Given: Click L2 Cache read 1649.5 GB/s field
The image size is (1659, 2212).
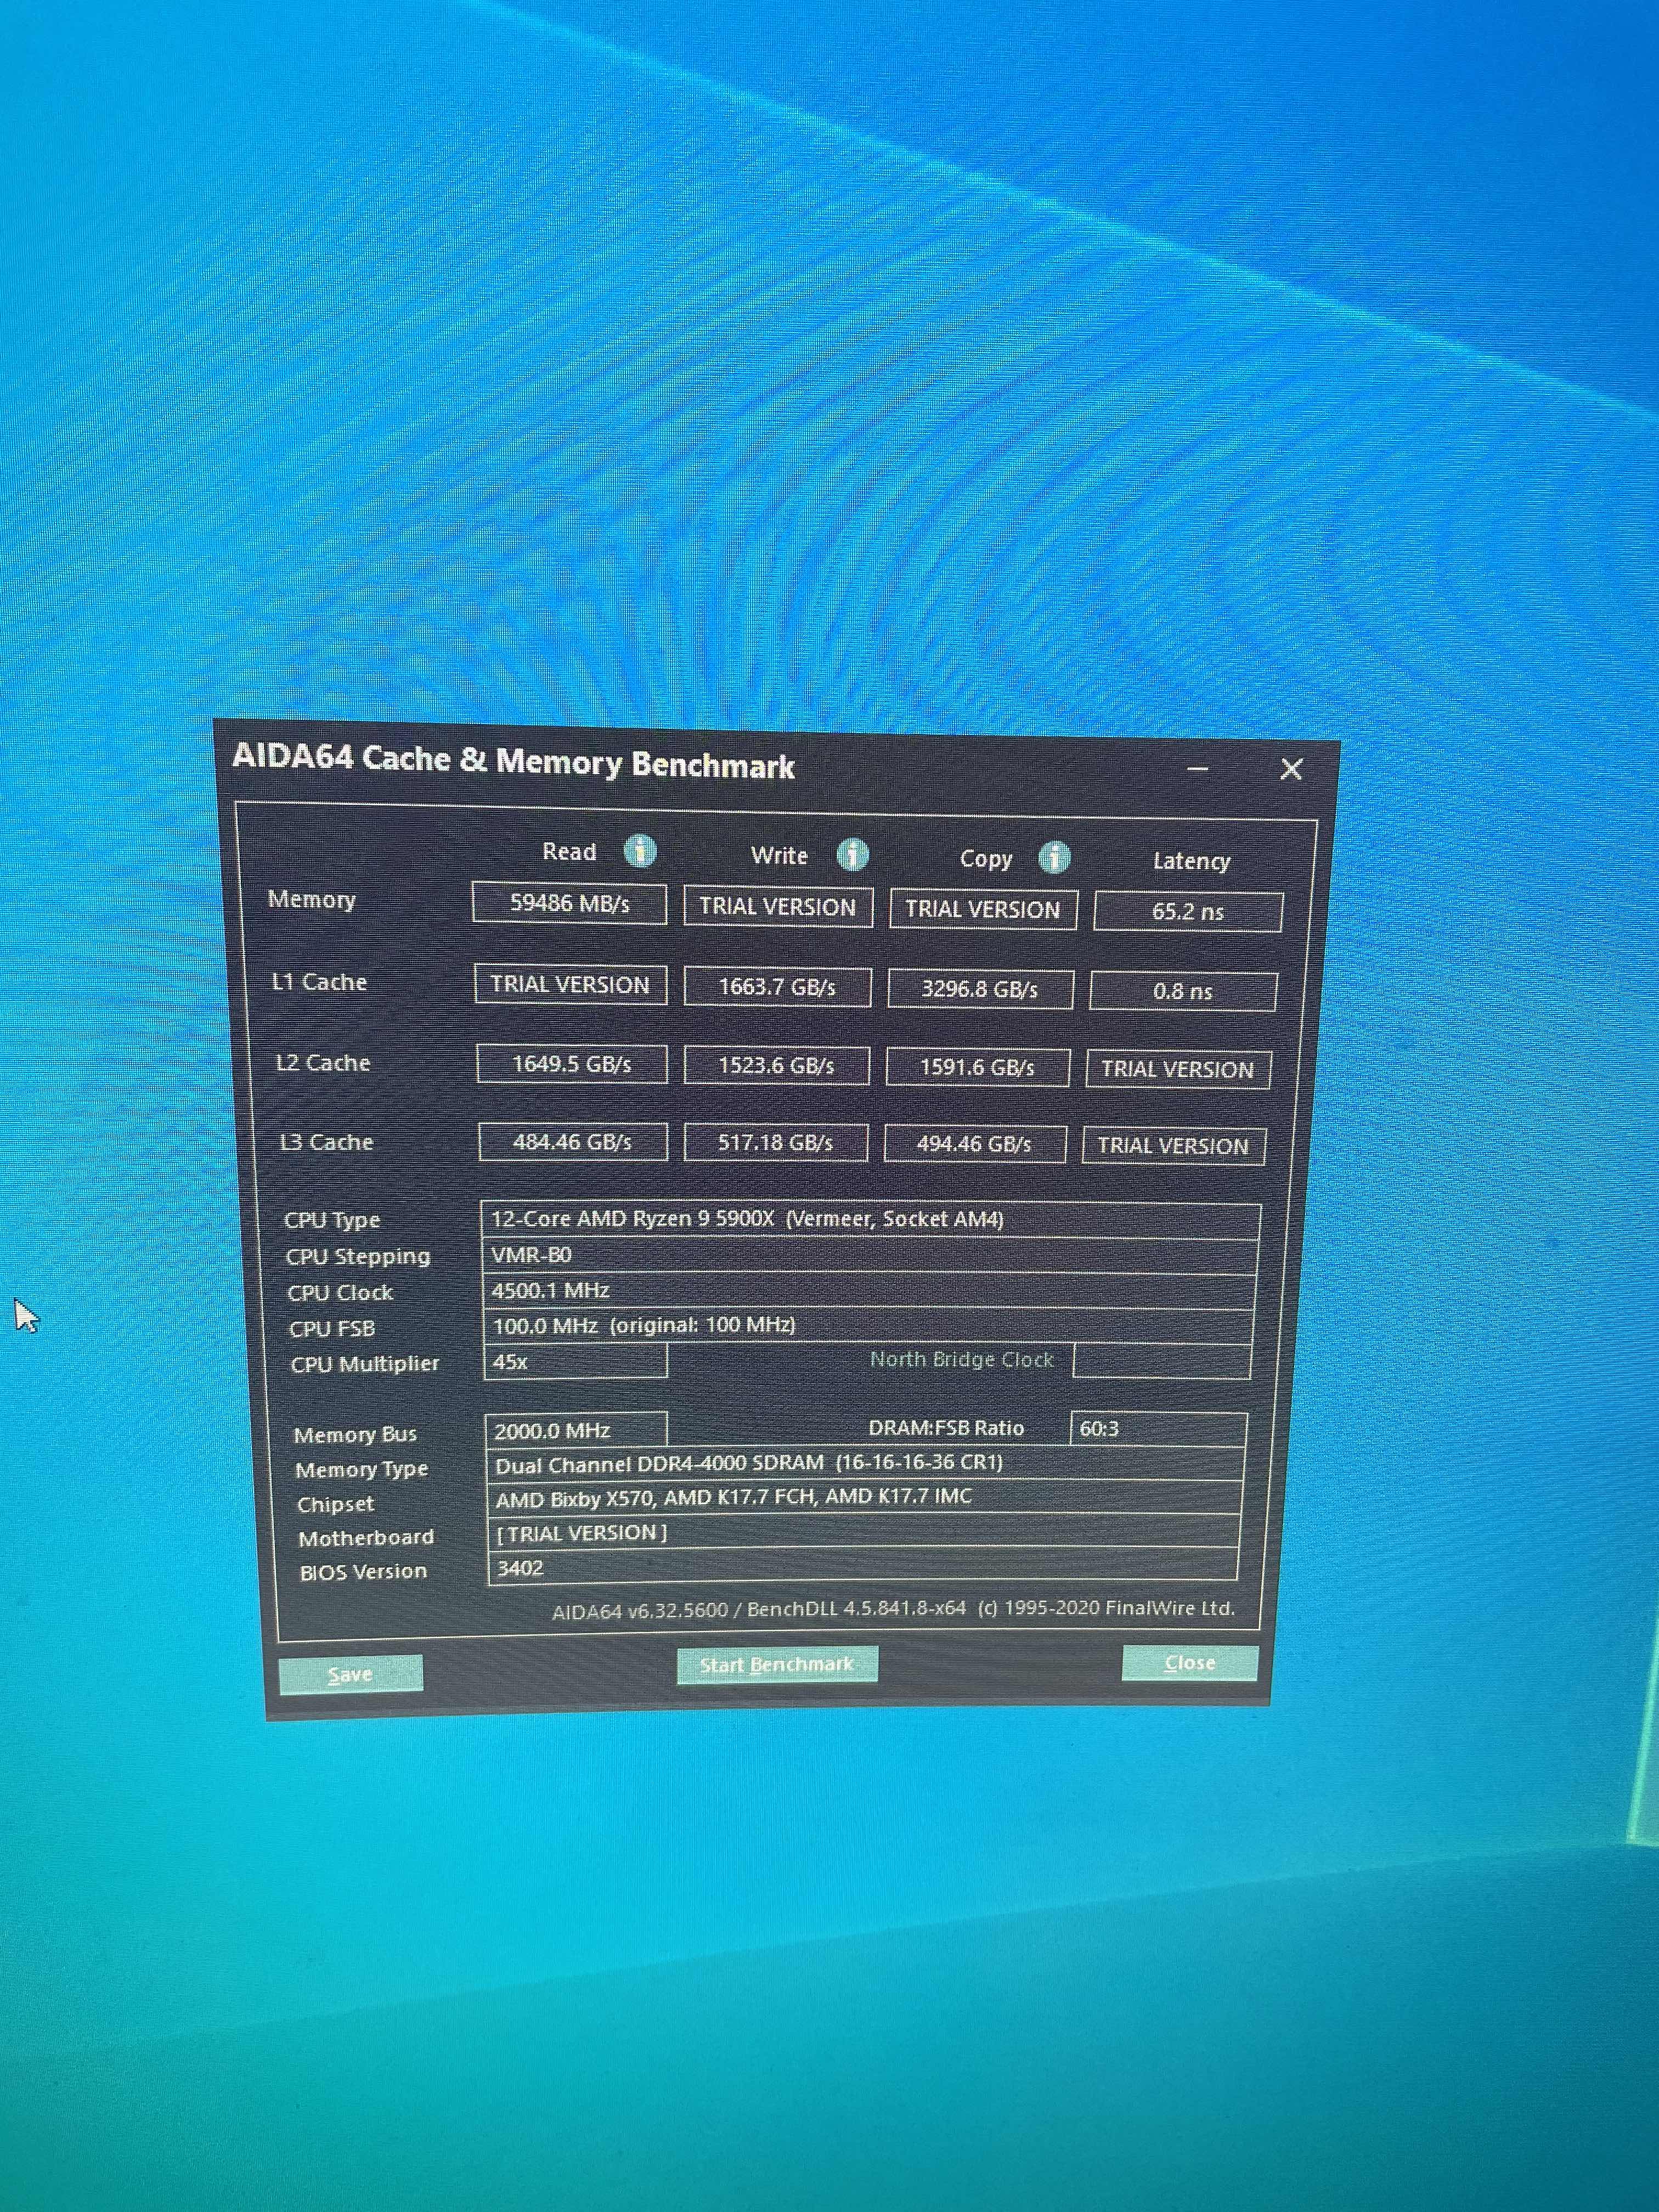Looking at the screenshot, I should (572, 1064).
